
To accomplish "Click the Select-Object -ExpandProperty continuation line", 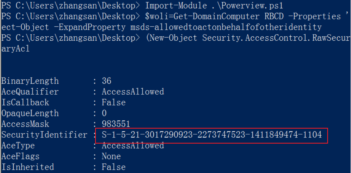I will pos(161,27).
